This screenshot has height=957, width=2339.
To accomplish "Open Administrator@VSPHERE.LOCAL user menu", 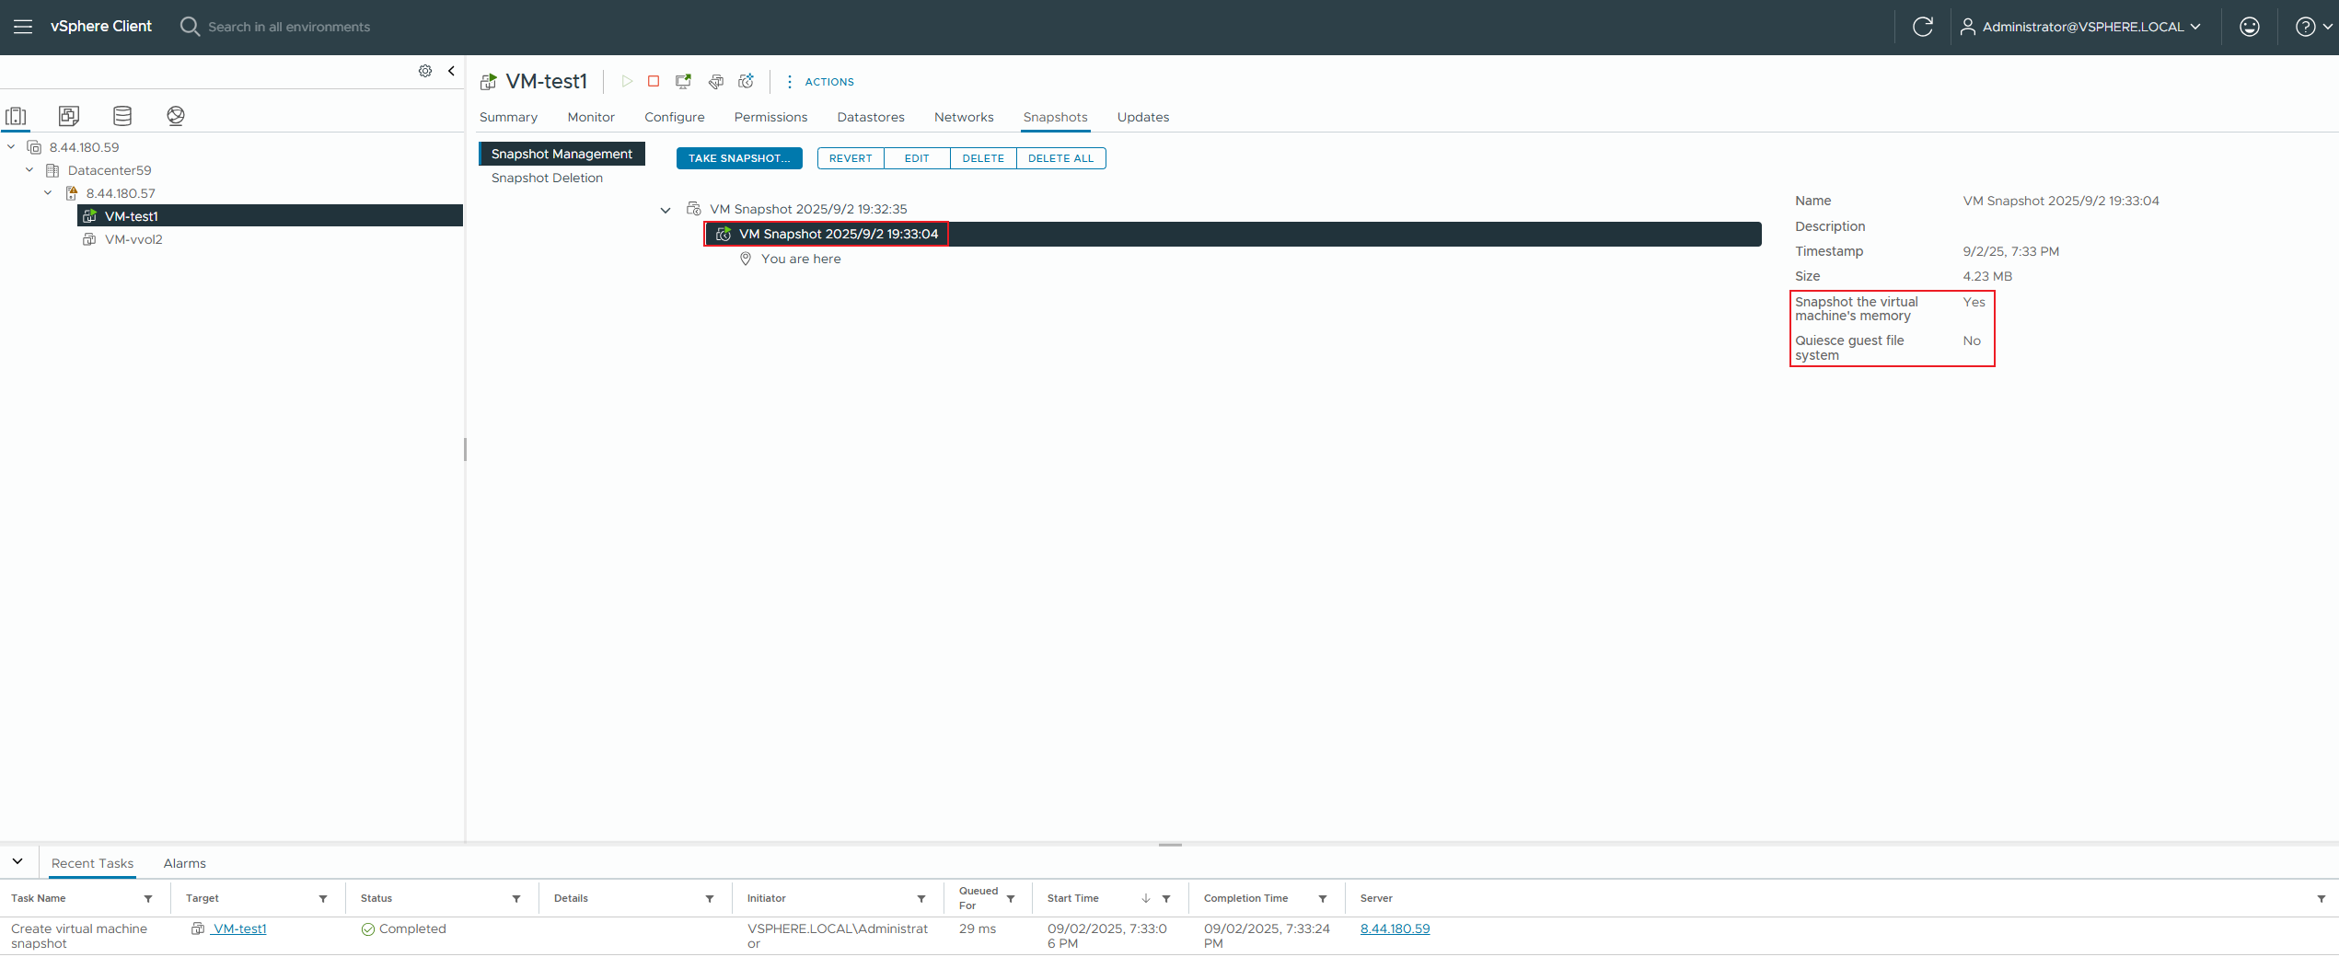I will [2080, 27].
